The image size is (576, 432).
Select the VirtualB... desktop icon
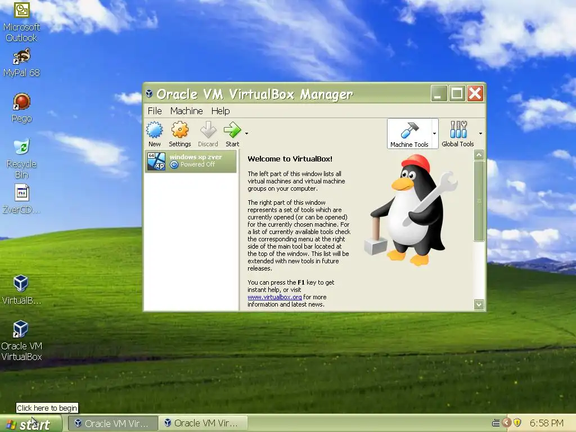(21, 290)
